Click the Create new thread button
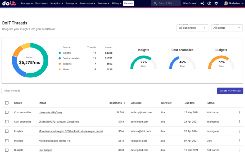Screen dimensions: 245x153 click(x=230, y=91)
